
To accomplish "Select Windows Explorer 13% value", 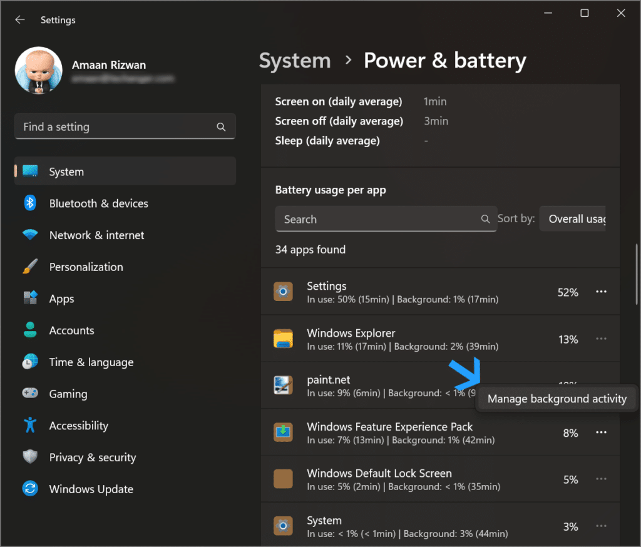I will tap(568, 339).
